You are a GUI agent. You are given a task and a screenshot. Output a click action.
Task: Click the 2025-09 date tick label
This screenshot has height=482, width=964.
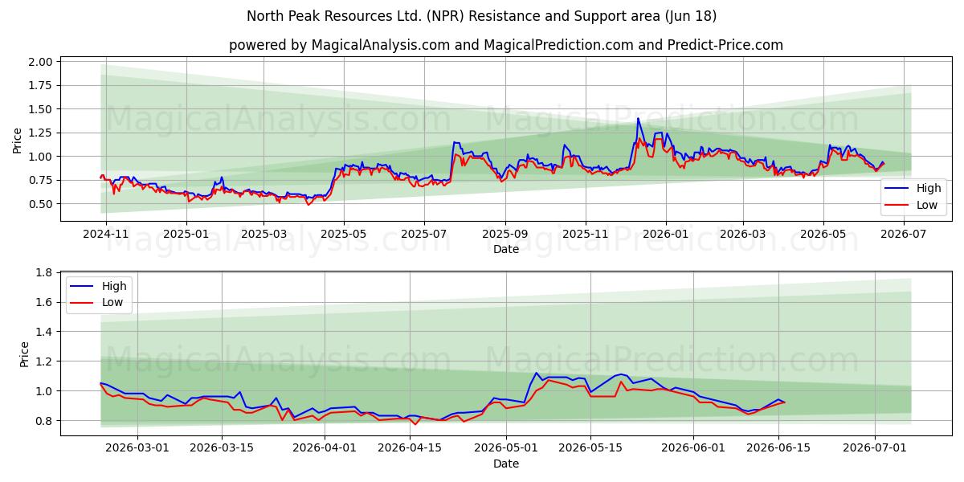pyautogui.click(x=505, y=234)
